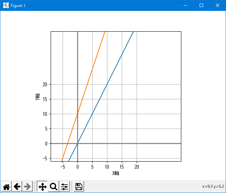This screenshot has width=226, height=193.
Task: Click the y-axis tick label −5
Action: pyautogui.click(x=45, y=158)
